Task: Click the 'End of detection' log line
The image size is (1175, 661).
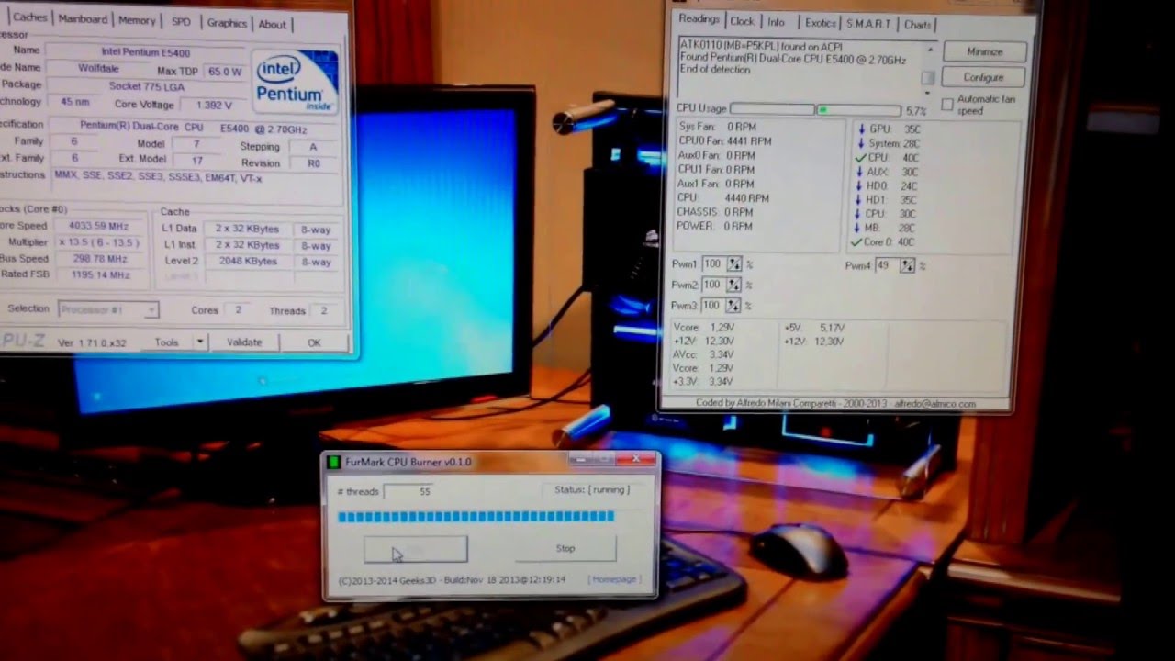Action: pyautogui.click(x=715, y=70)
